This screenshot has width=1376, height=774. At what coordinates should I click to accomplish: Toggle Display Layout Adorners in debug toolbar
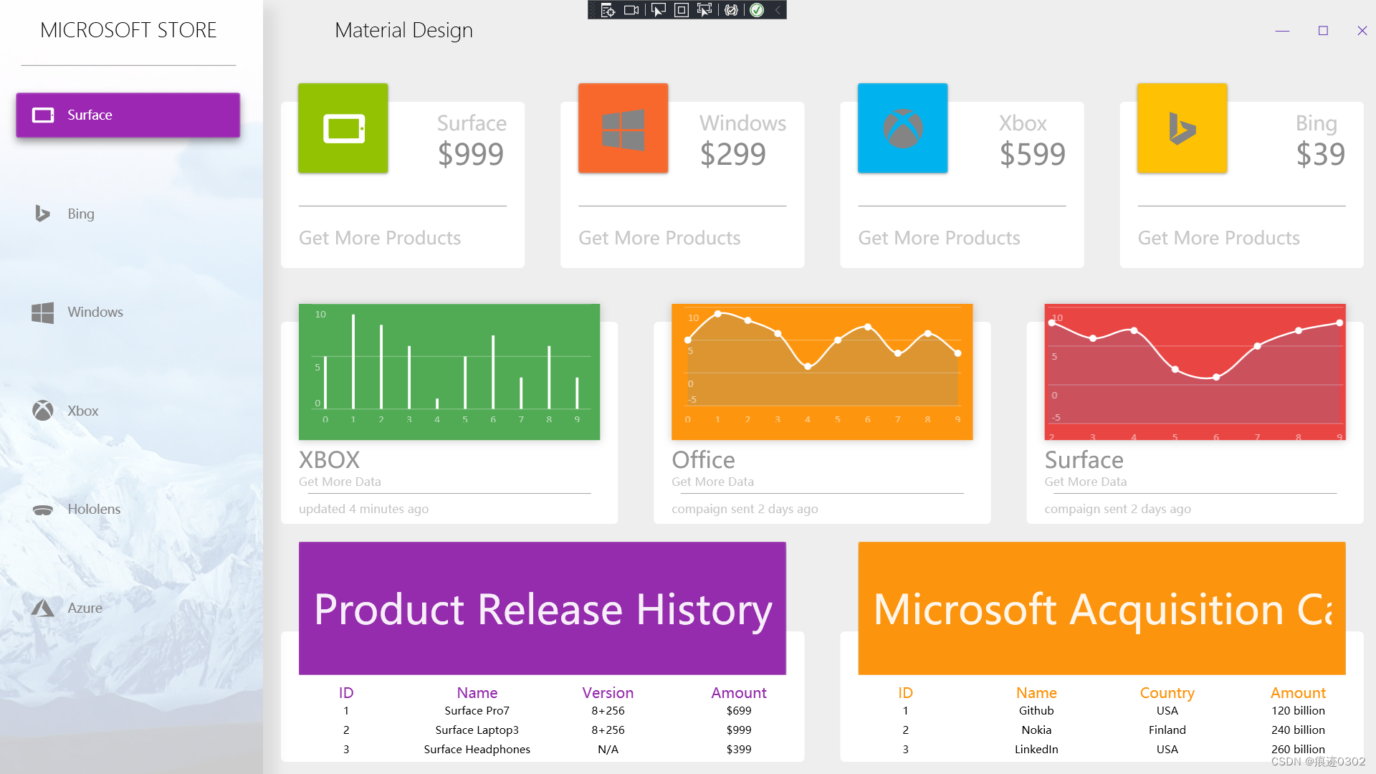pyautogui.click(x=682, y=10)
